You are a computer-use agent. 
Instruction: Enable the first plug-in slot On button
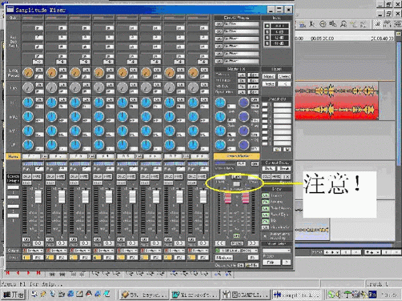click(218, 24)
